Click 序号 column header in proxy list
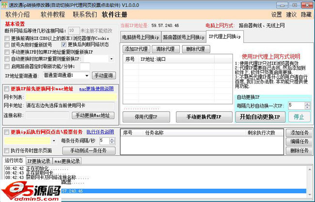Viewport: 315px width, 202px height. [130, 59]
